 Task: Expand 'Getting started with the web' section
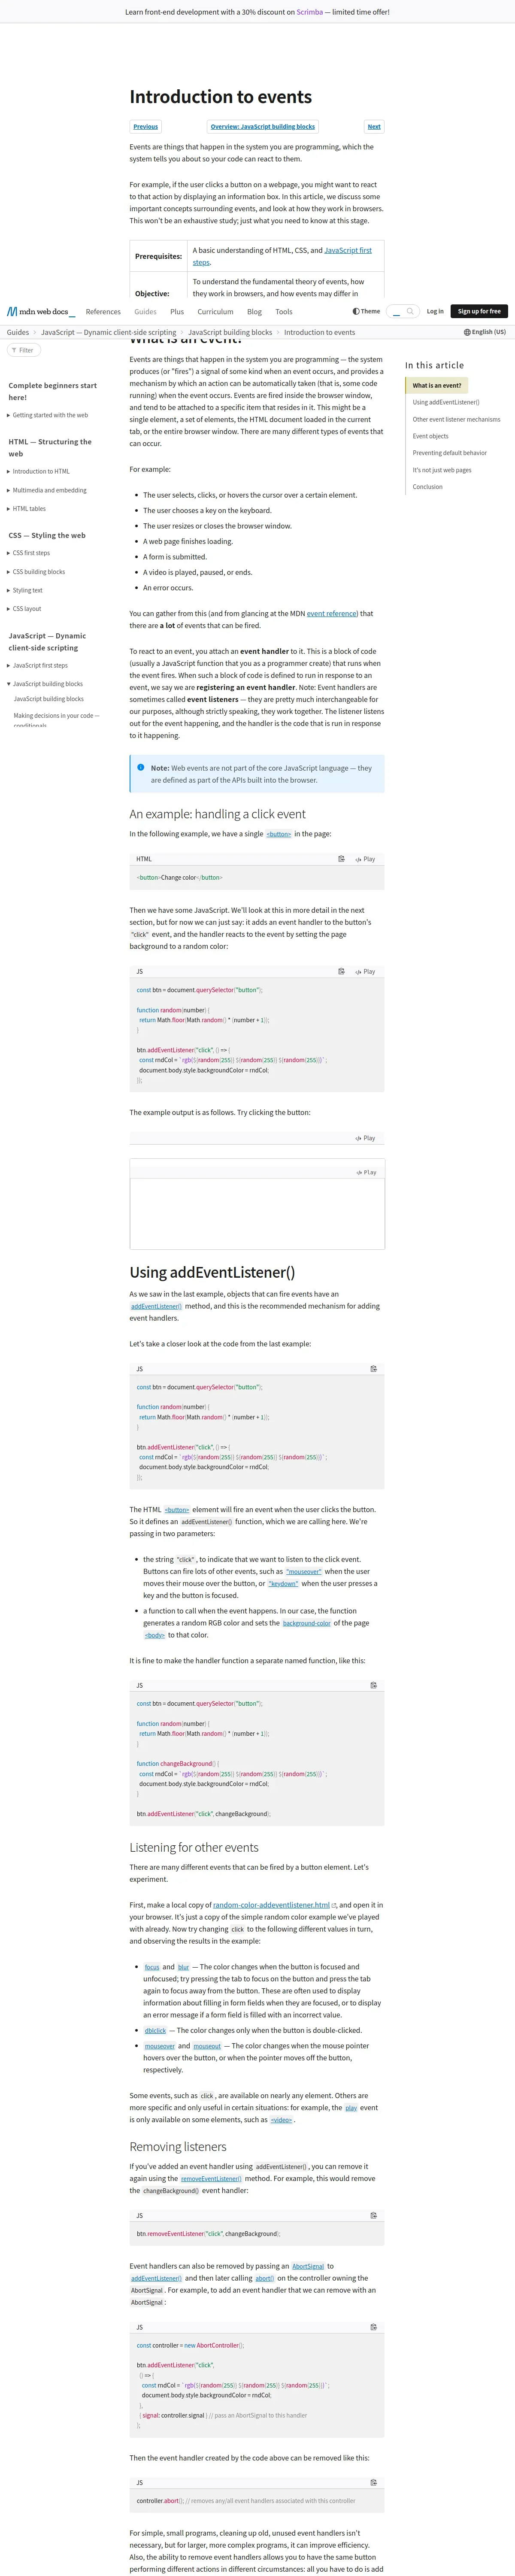[47, 415]
